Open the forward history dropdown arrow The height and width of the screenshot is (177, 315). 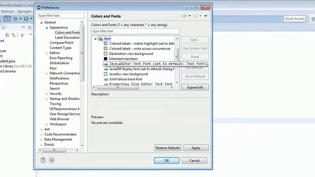[200, 16]
